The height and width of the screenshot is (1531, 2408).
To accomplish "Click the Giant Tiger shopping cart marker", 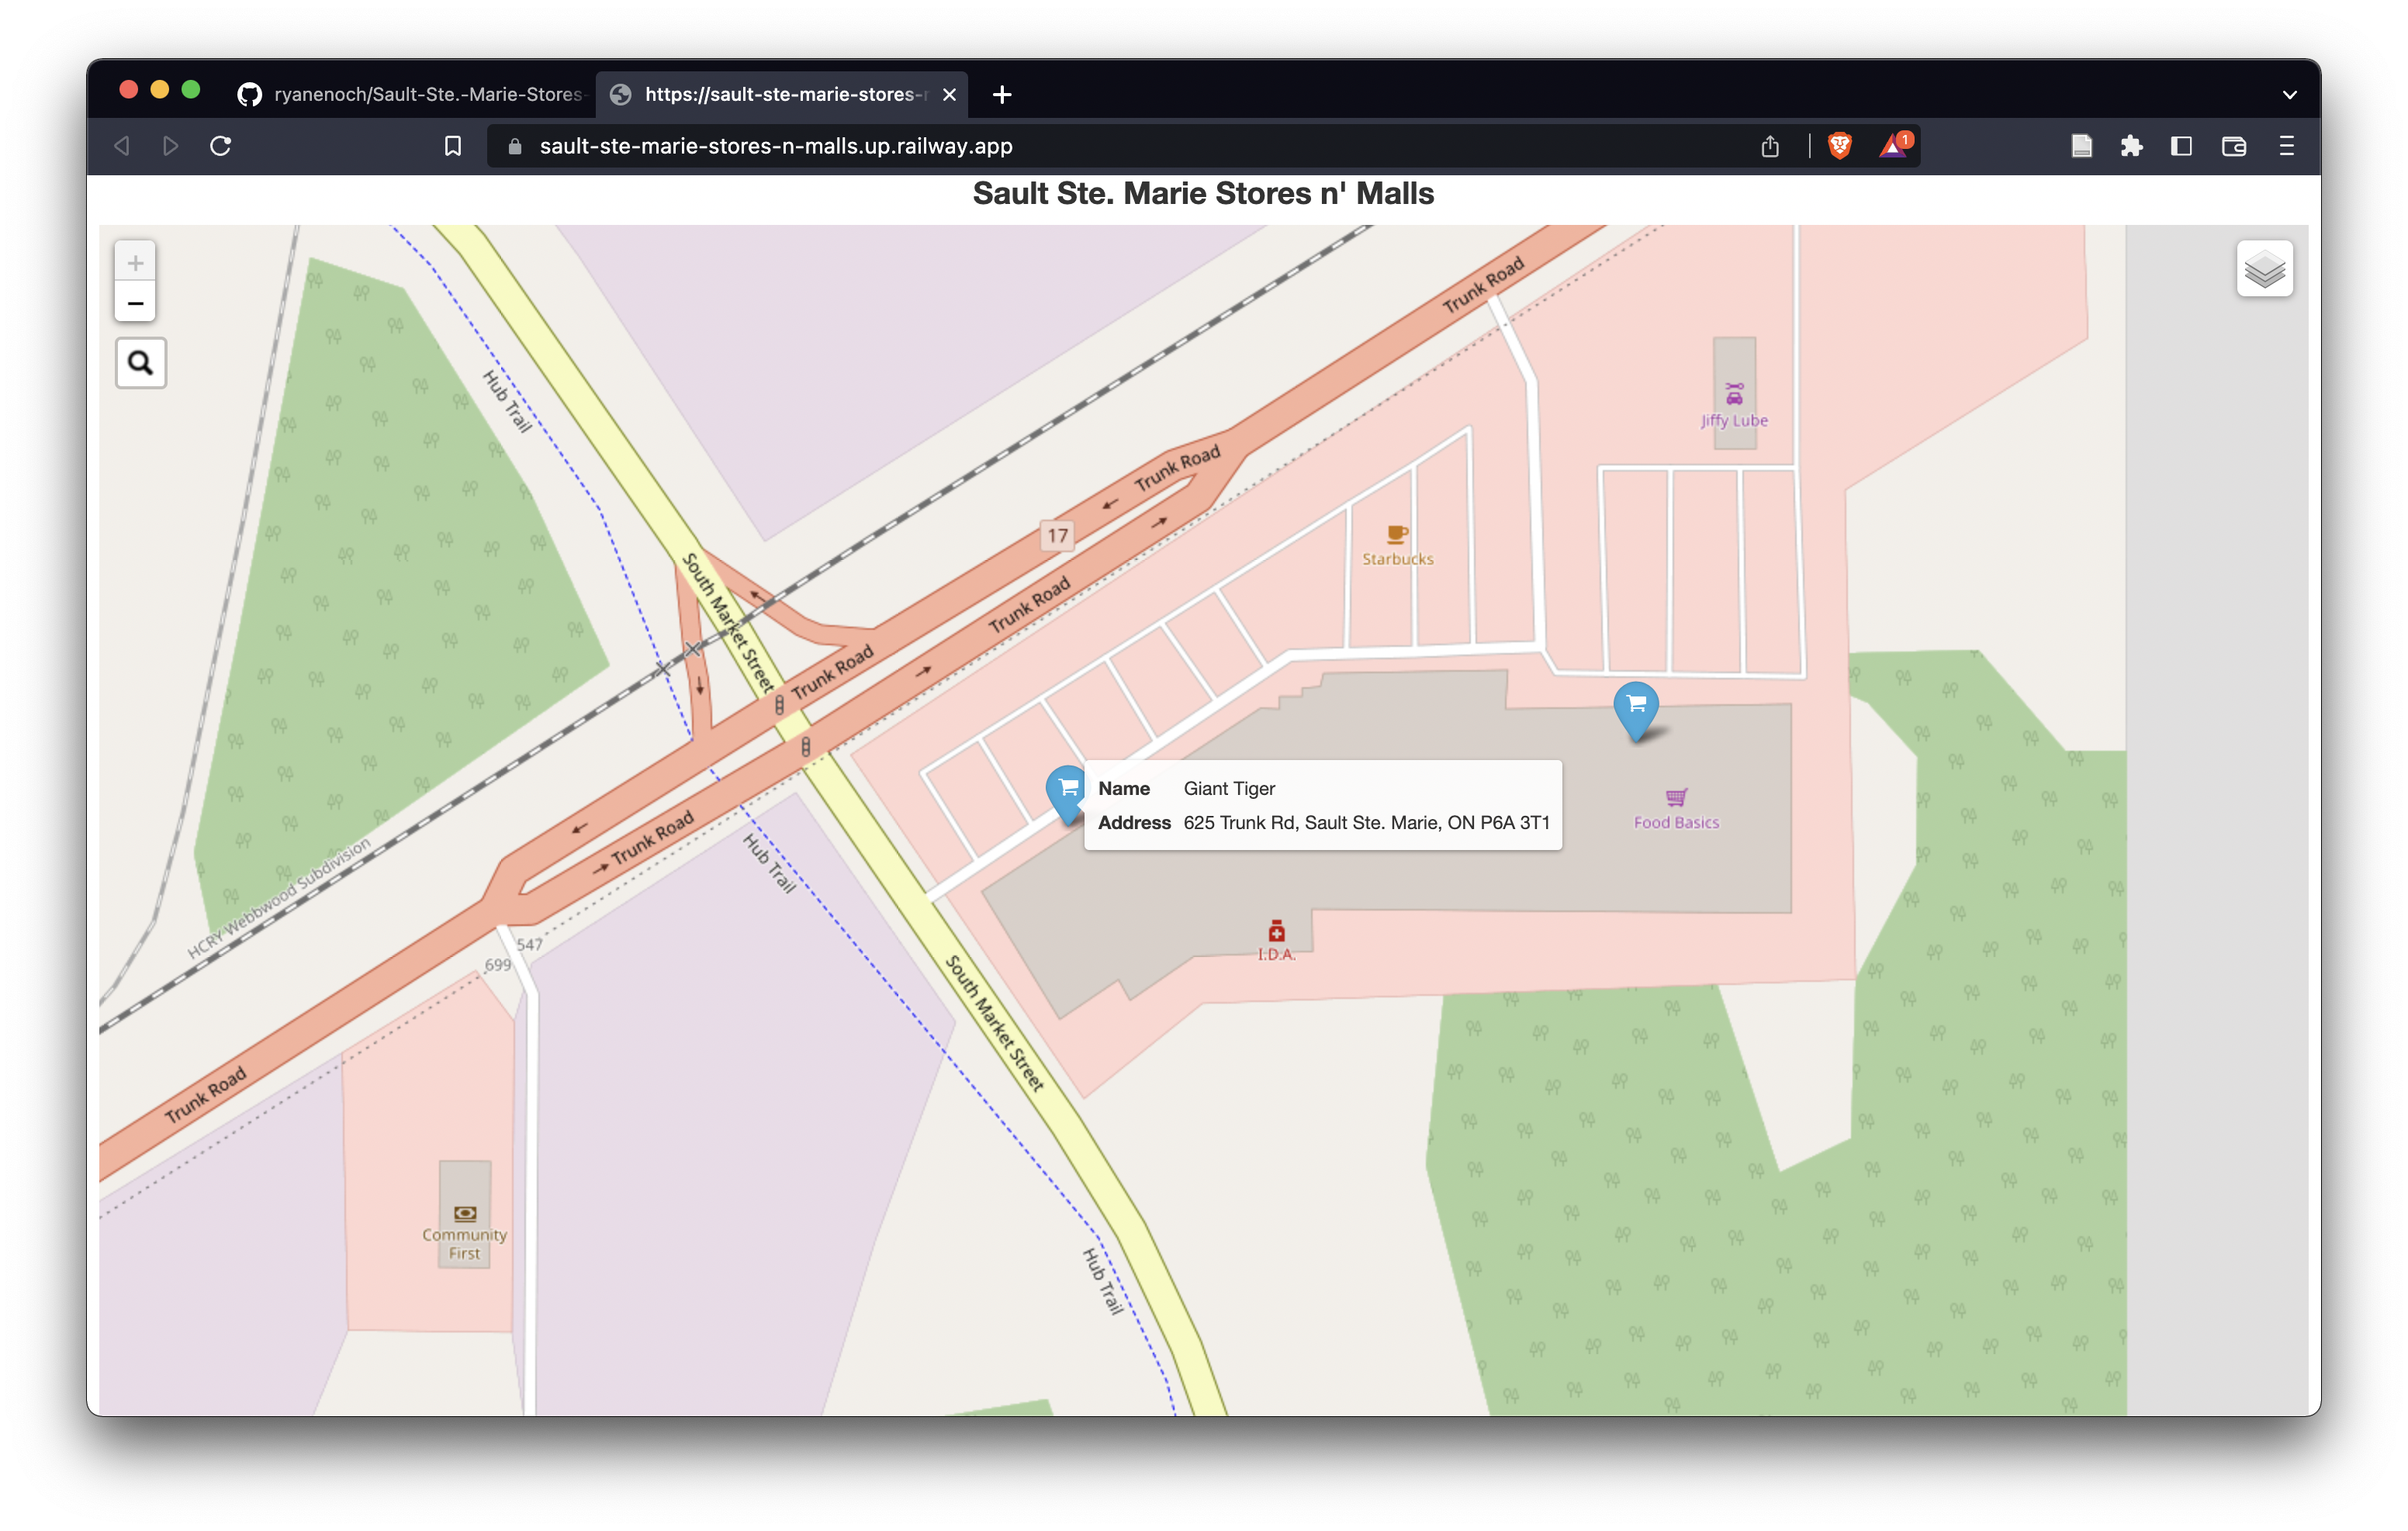I will 1066,791.
